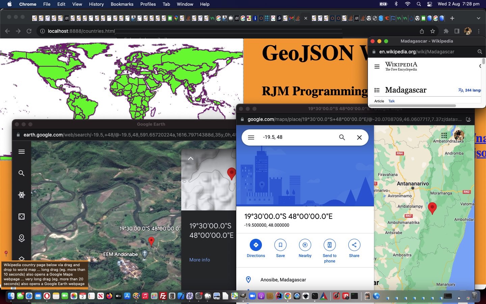The image size is (486, 304).
Task: Open the Google Earth hamburger menu
Action: [x=22, y=152]
